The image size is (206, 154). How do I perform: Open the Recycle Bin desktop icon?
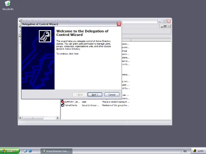pos(8,5)
